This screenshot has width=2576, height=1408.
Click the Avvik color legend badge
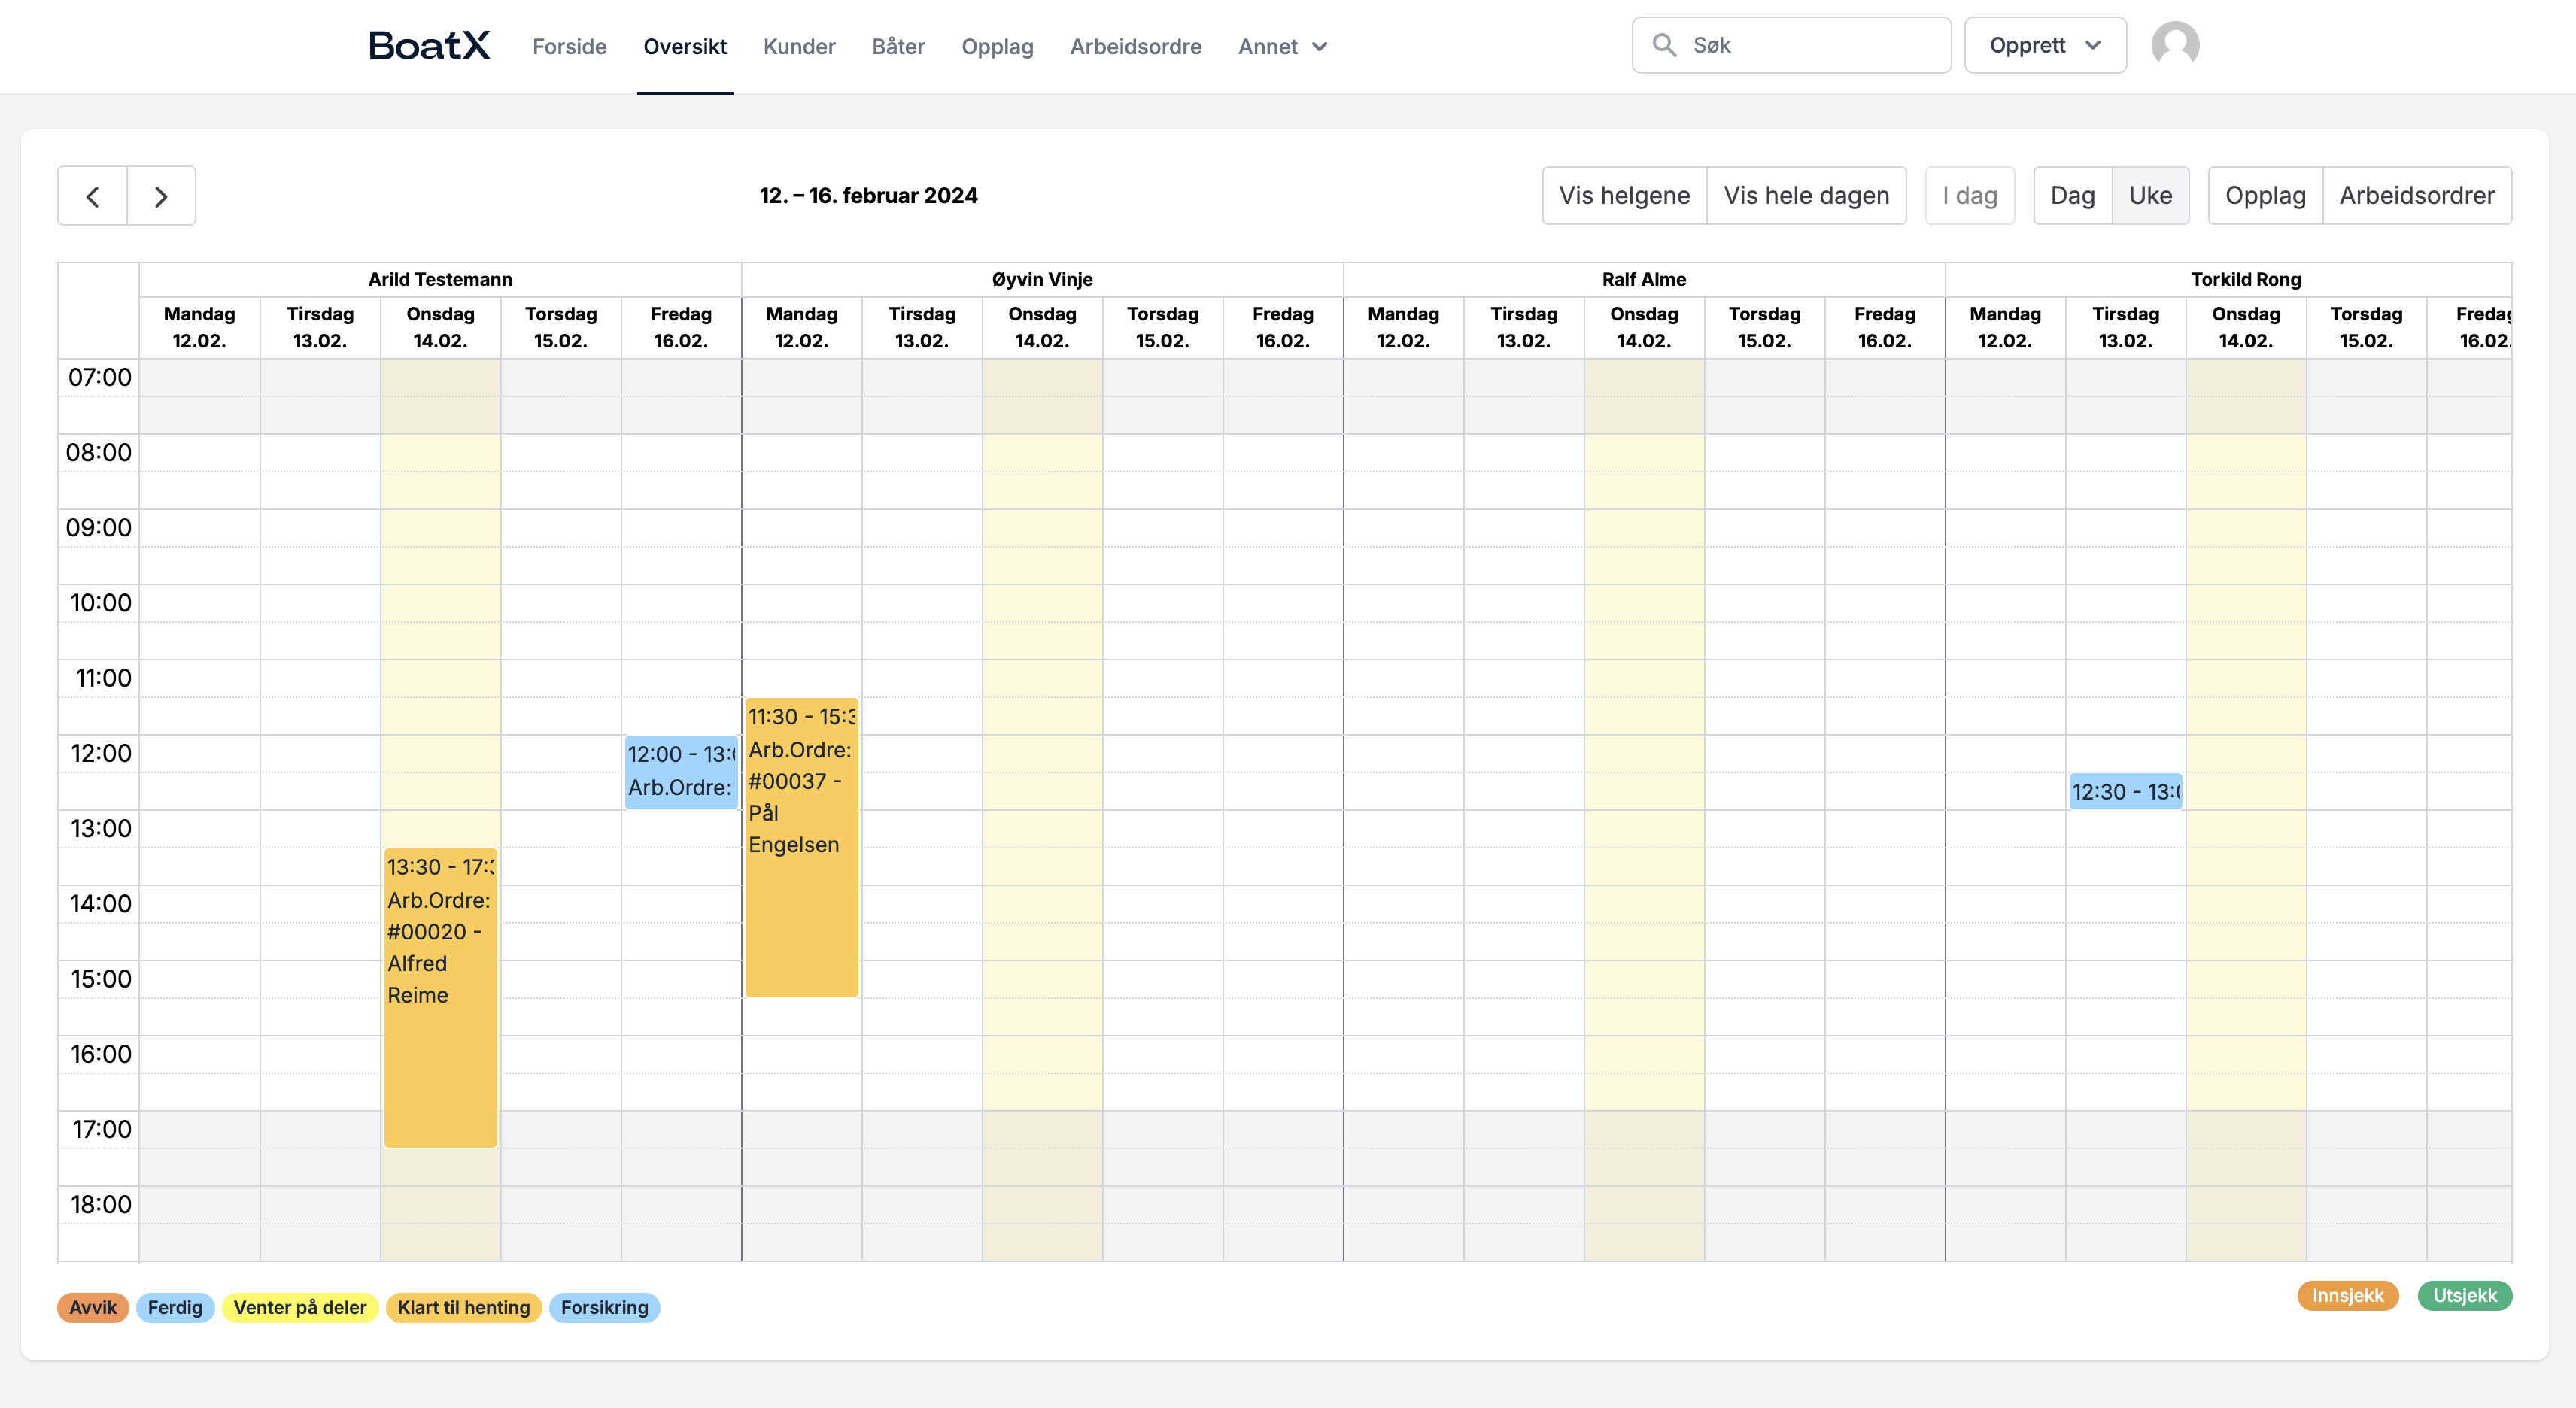coord(93,1307)
